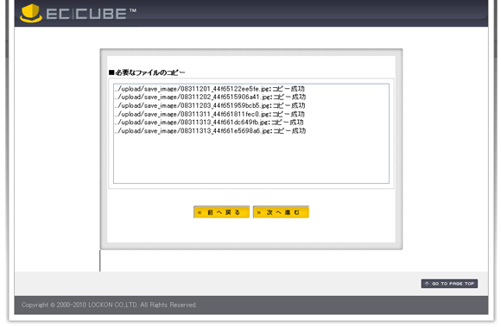Screen dimensions: 501x327
Task: Click the EC CUBE logo text
Action: 86,14
